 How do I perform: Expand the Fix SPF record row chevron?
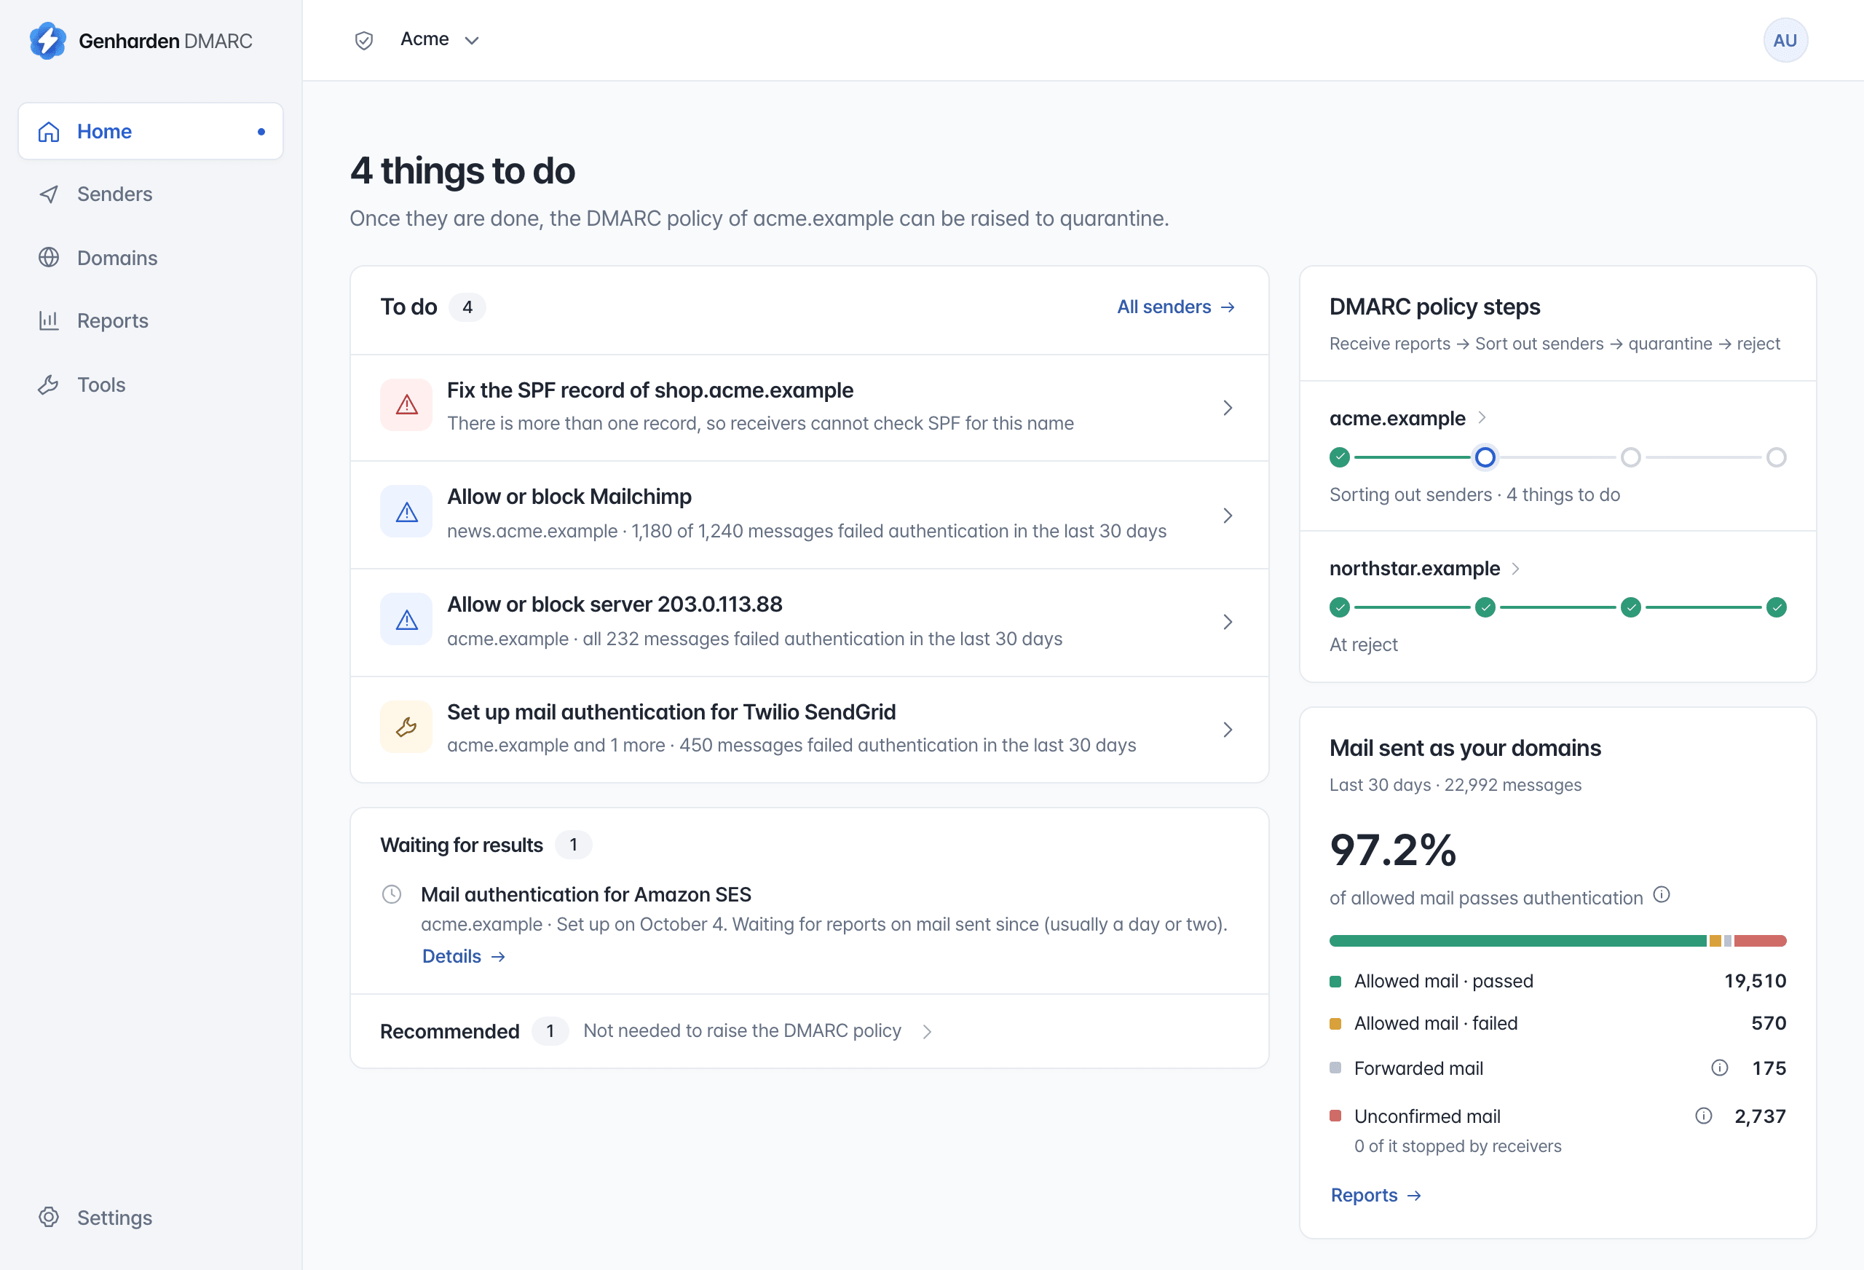[1227, 408]
